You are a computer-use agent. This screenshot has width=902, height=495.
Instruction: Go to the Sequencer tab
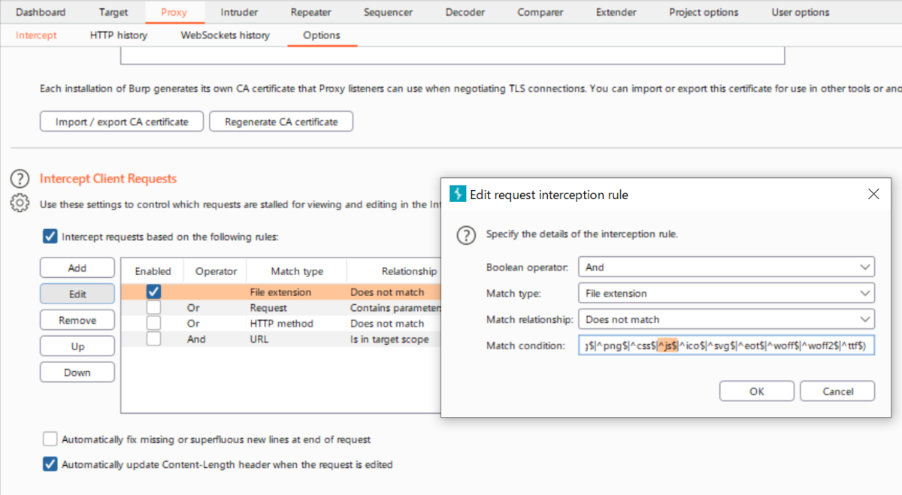[x=388, y=12]
